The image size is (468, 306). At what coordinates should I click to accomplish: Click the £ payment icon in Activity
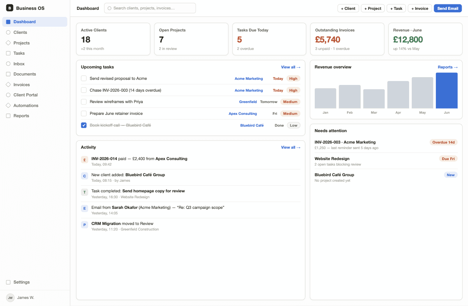point(84,160)
